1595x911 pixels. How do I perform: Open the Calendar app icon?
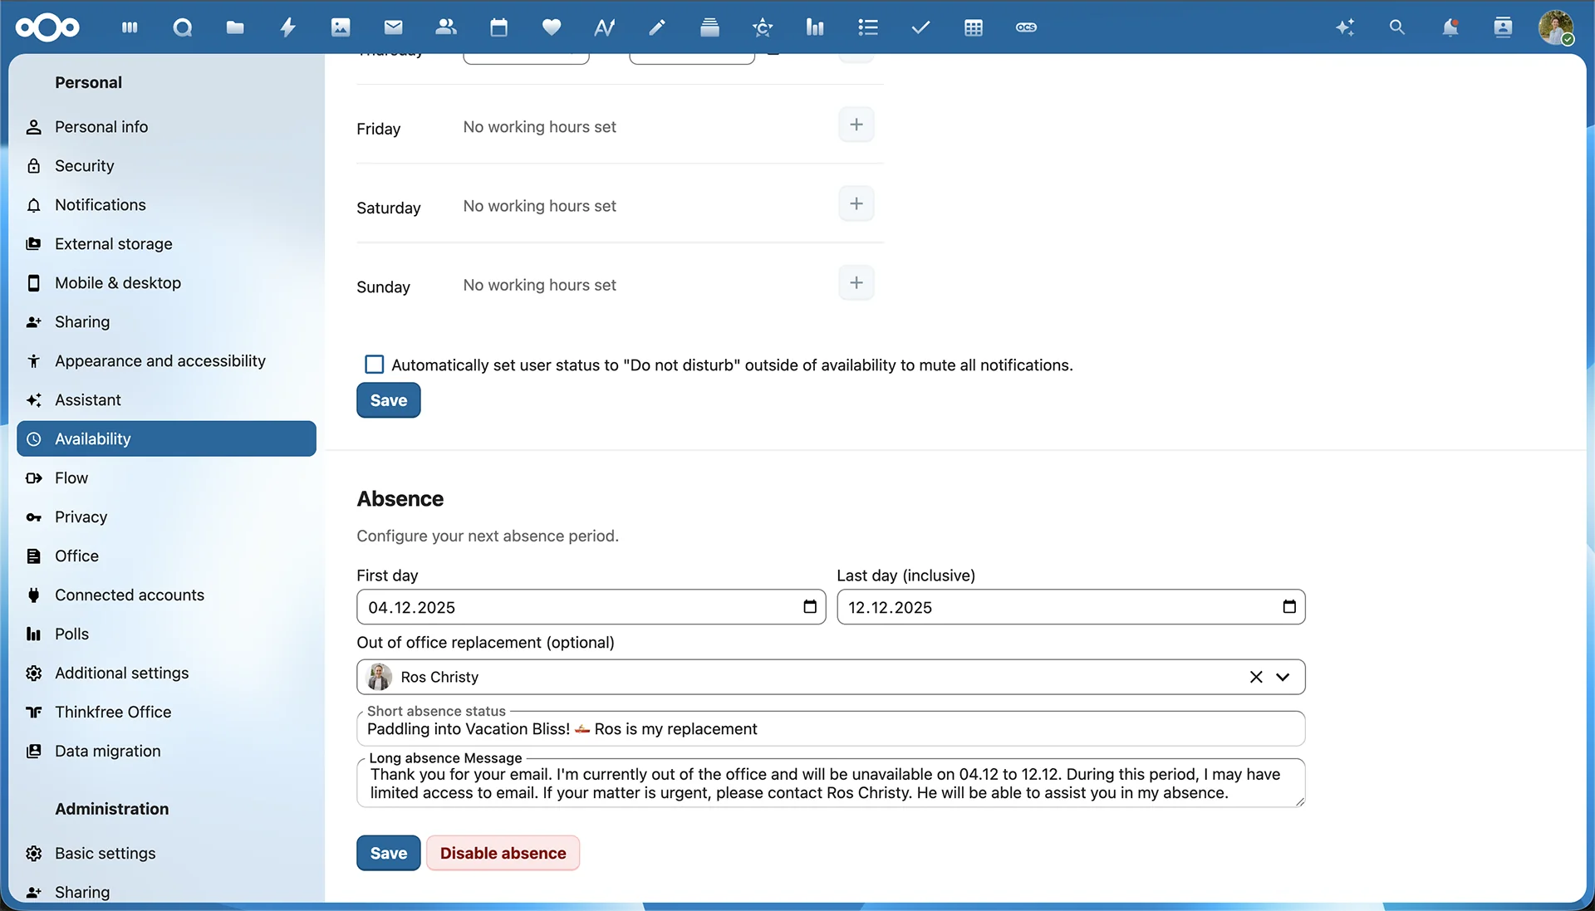pyautogui.click(x=498, y=27)
